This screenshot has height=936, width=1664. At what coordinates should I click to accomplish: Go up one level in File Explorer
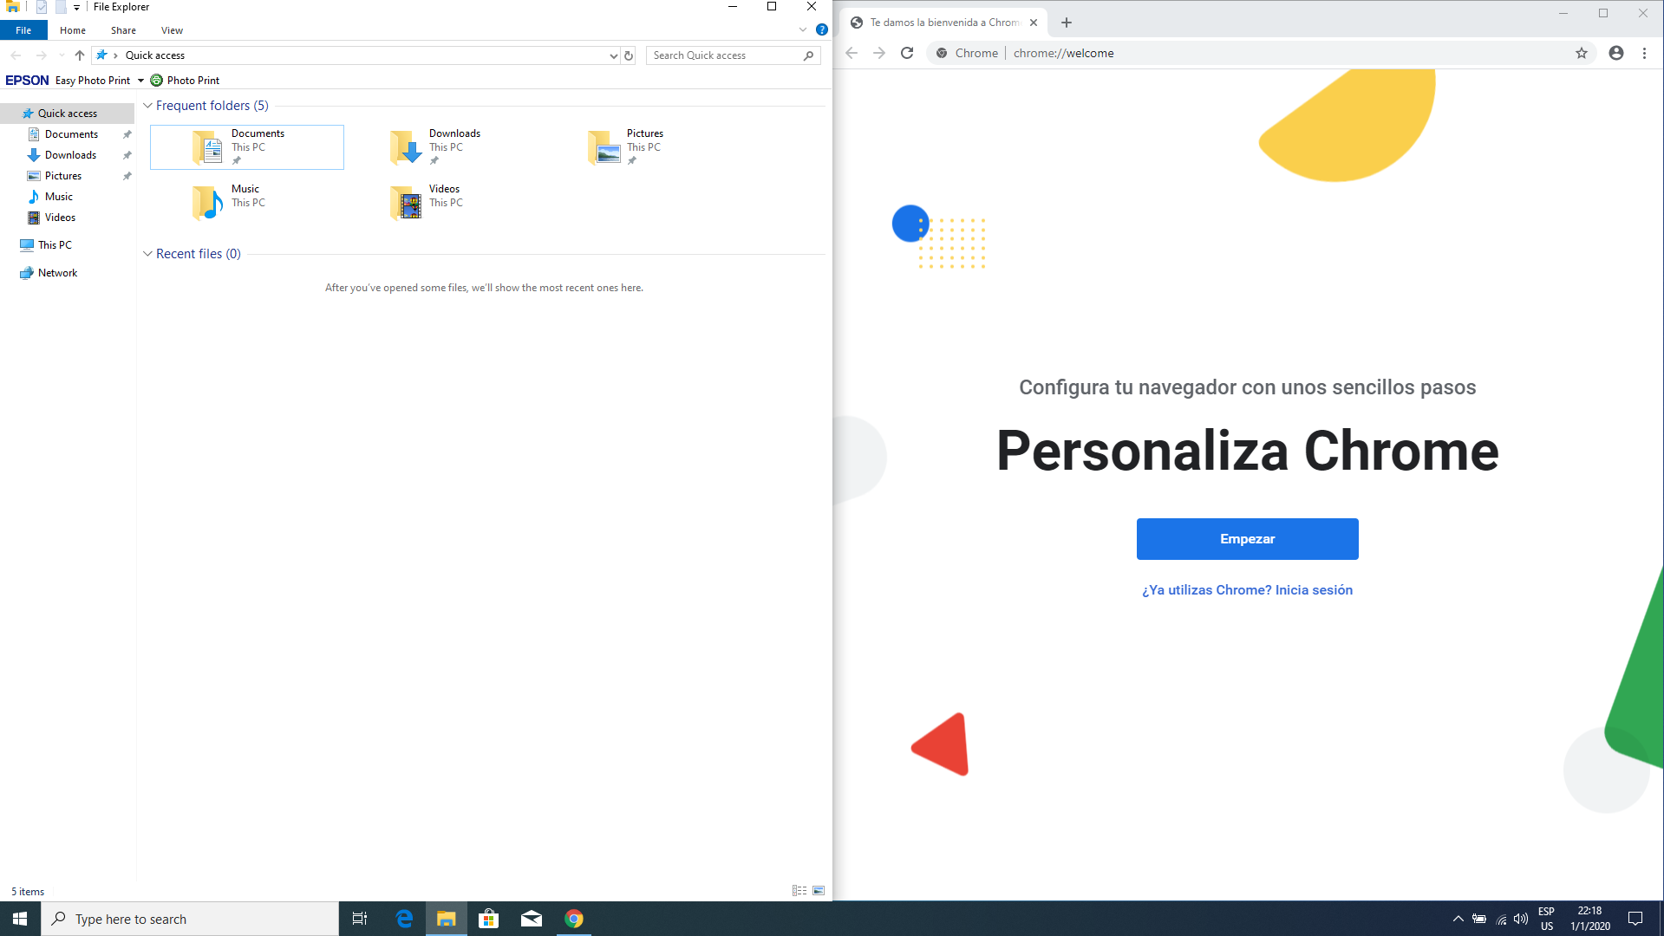(x=80, y=55)
